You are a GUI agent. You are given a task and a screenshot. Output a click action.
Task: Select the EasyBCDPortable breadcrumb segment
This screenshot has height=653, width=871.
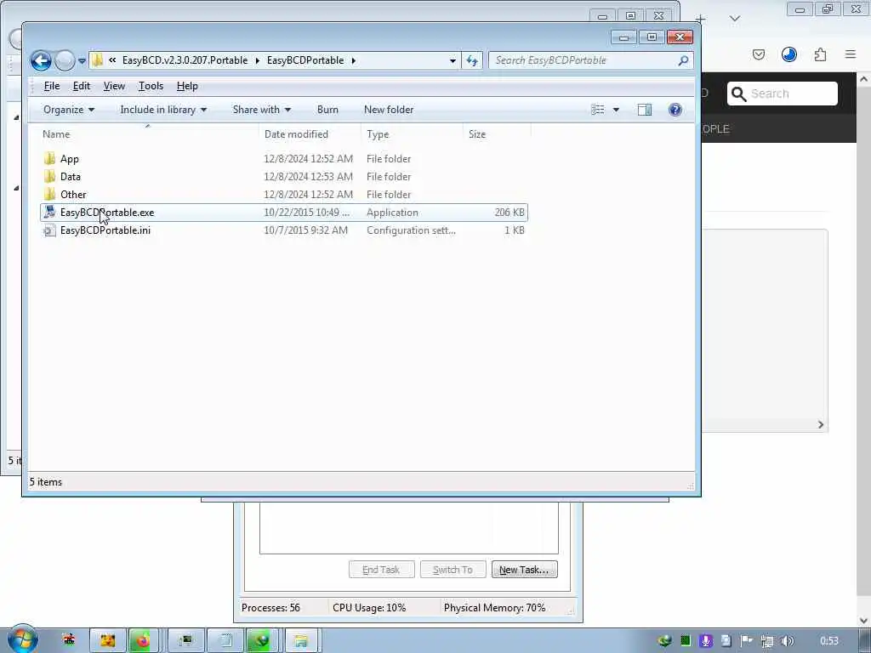pyautogui.click(x=305, y=60)
